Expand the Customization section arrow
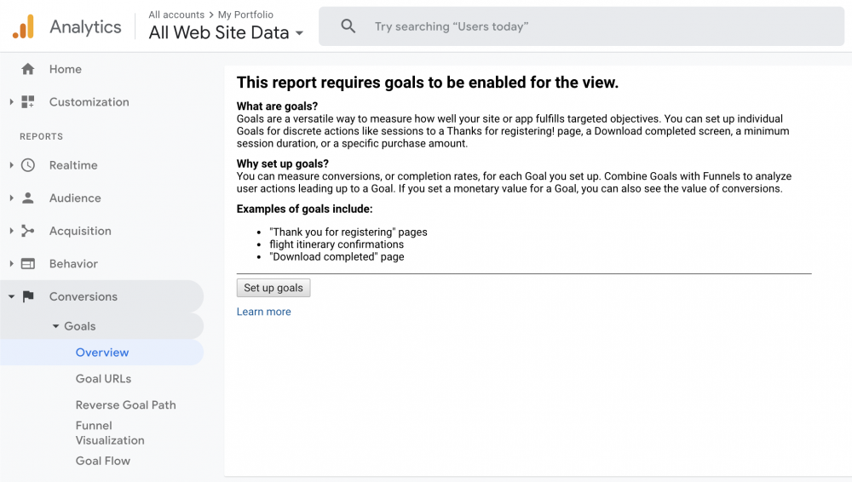852x482 pixels. (11, 102)
